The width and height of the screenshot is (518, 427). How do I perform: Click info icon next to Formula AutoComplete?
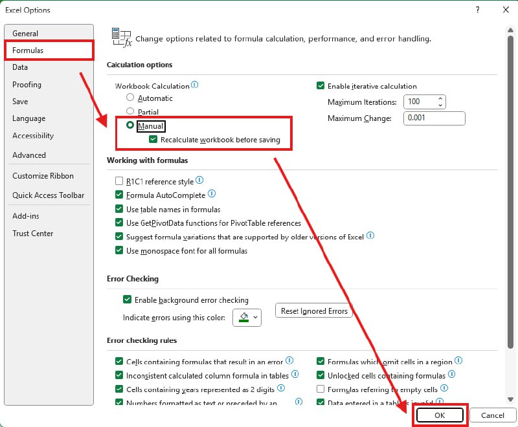click(x=212, y=195)
